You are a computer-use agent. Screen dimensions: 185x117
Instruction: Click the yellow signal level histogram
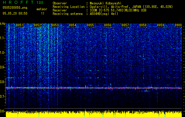(x=94, y=114)
